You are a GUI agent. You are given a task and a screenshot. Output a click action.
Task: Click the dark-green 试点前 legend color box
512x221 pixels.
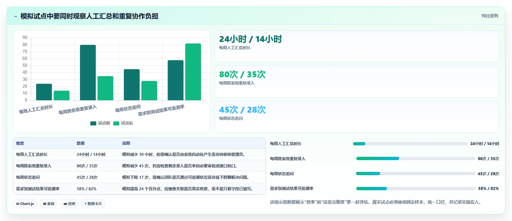pos(93,123)
